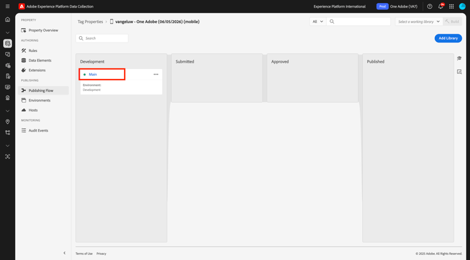Click the Publishing Flow arrow icon
The image size is (470, 260).
pyautogui.click(x=24, y=90)
